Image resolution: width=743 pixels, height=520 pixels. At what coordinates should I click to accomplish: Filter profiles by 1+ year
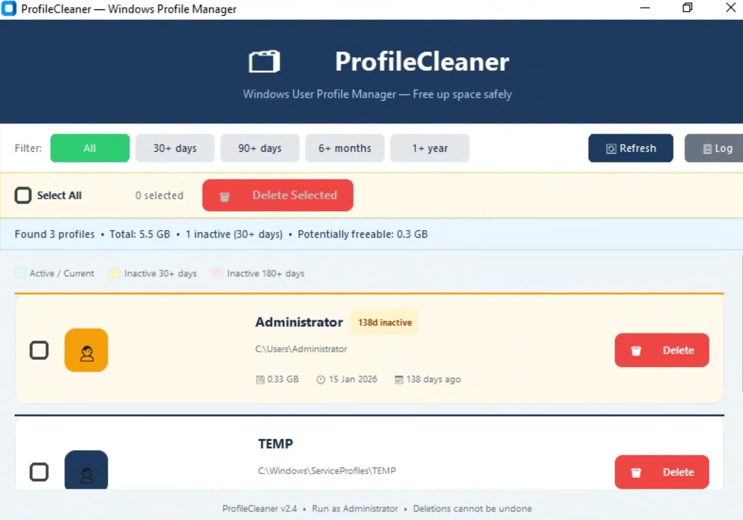click(x=430, y=148)
